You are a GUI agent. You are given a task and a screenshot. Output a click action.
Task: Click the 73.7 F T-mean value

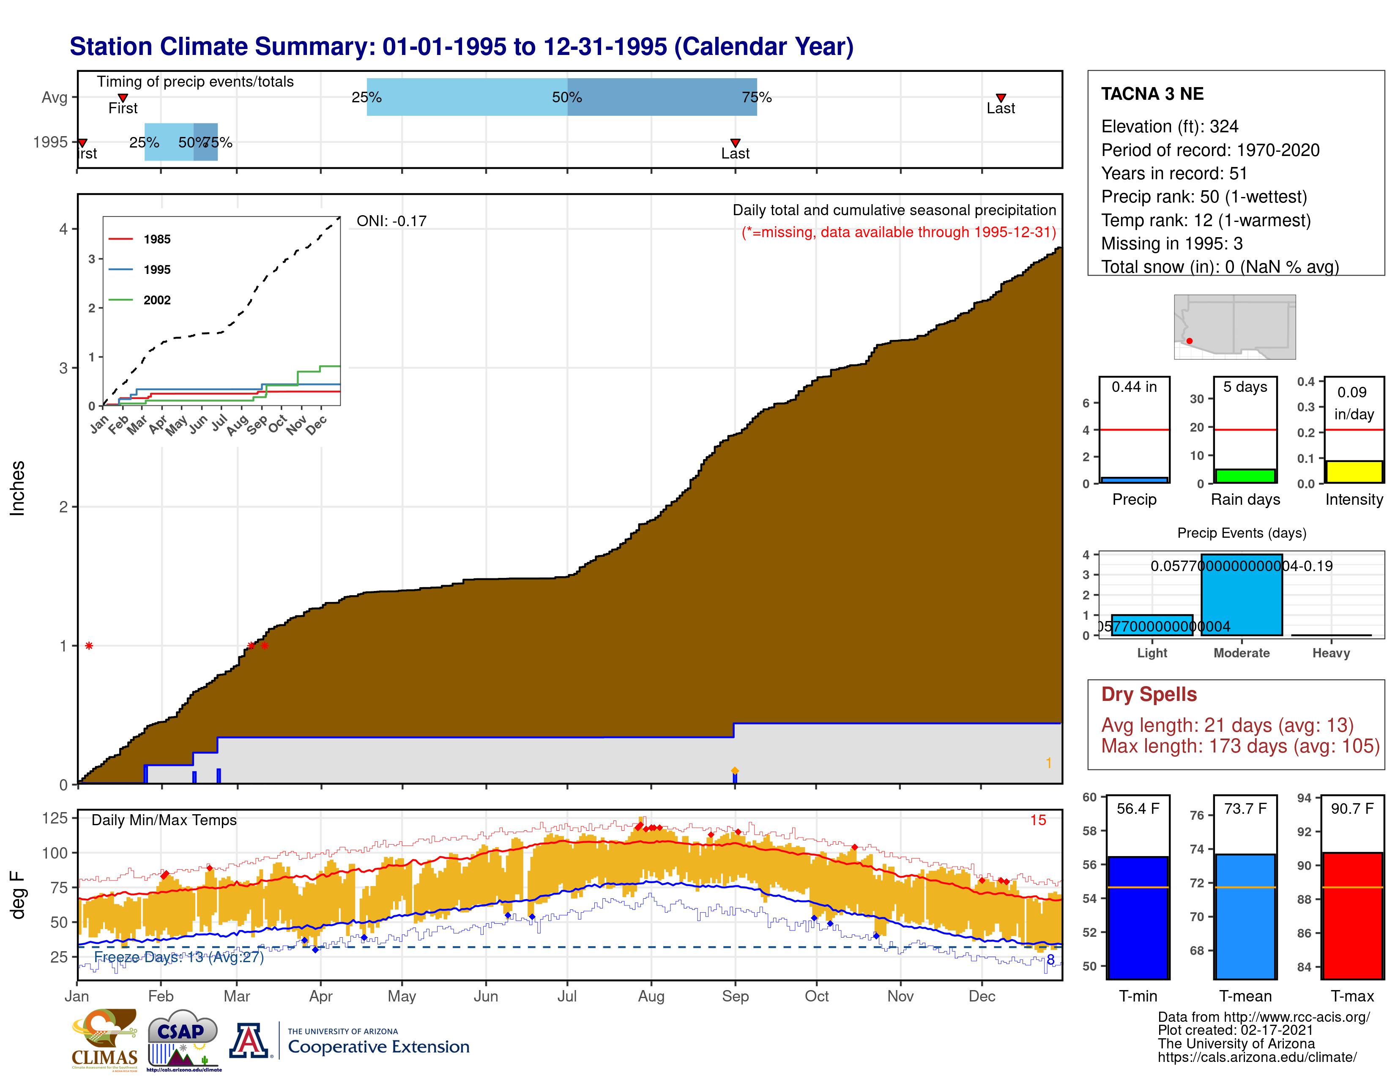point(1245,808)
